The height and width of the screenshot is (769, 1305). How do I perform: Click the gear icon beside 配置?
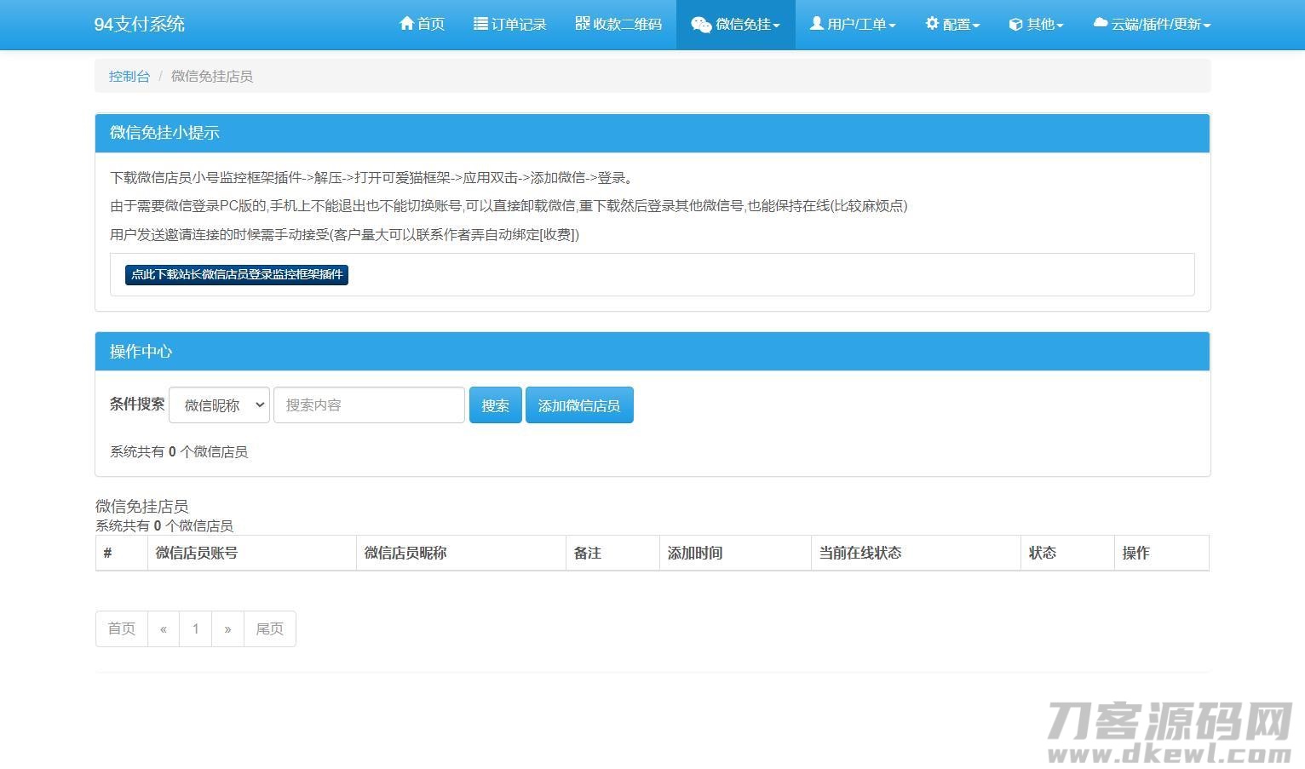[x=932, y=24]
